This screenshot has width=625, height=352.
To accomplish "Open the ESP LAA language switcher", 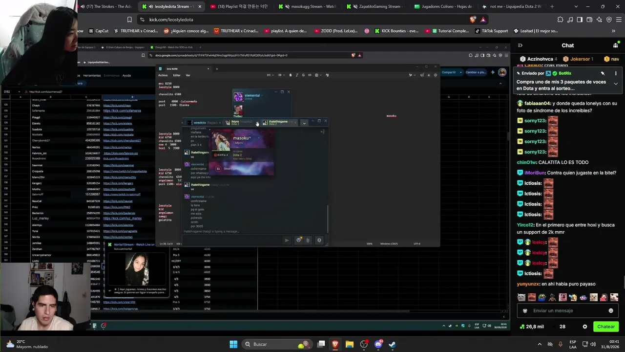I will [573, 344].
